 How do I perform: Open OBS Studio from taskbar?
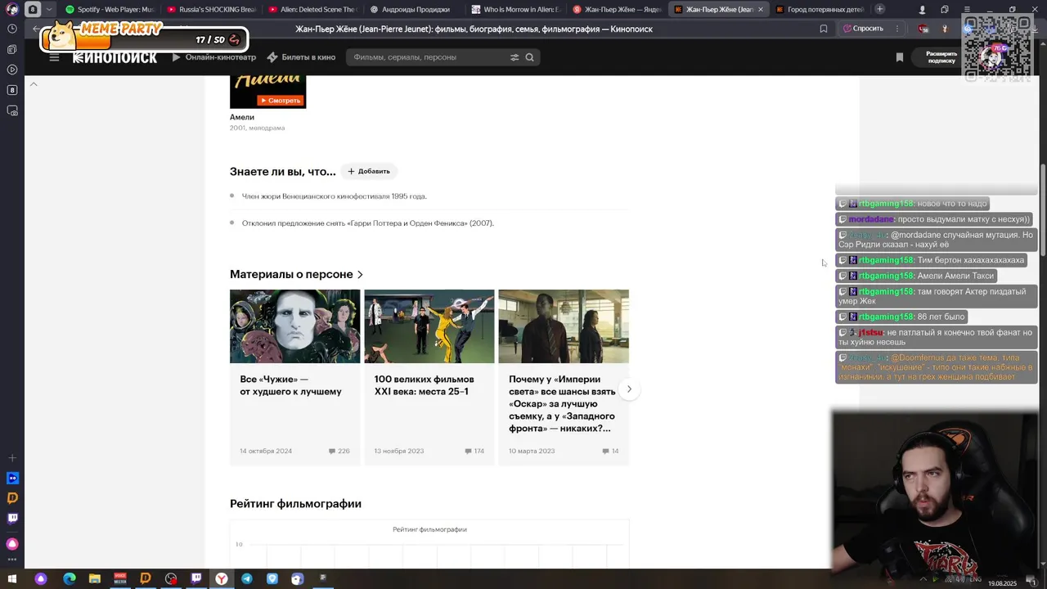[171, 578]
